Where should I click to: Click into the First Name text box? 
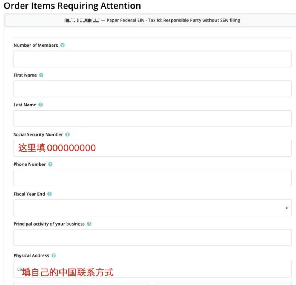(152, 89)
